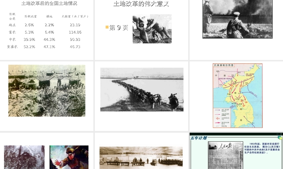The height and width of the screenshot is (169, 283).
Task: Click the legend box on the Korea map
Action: tap(222, 118)
